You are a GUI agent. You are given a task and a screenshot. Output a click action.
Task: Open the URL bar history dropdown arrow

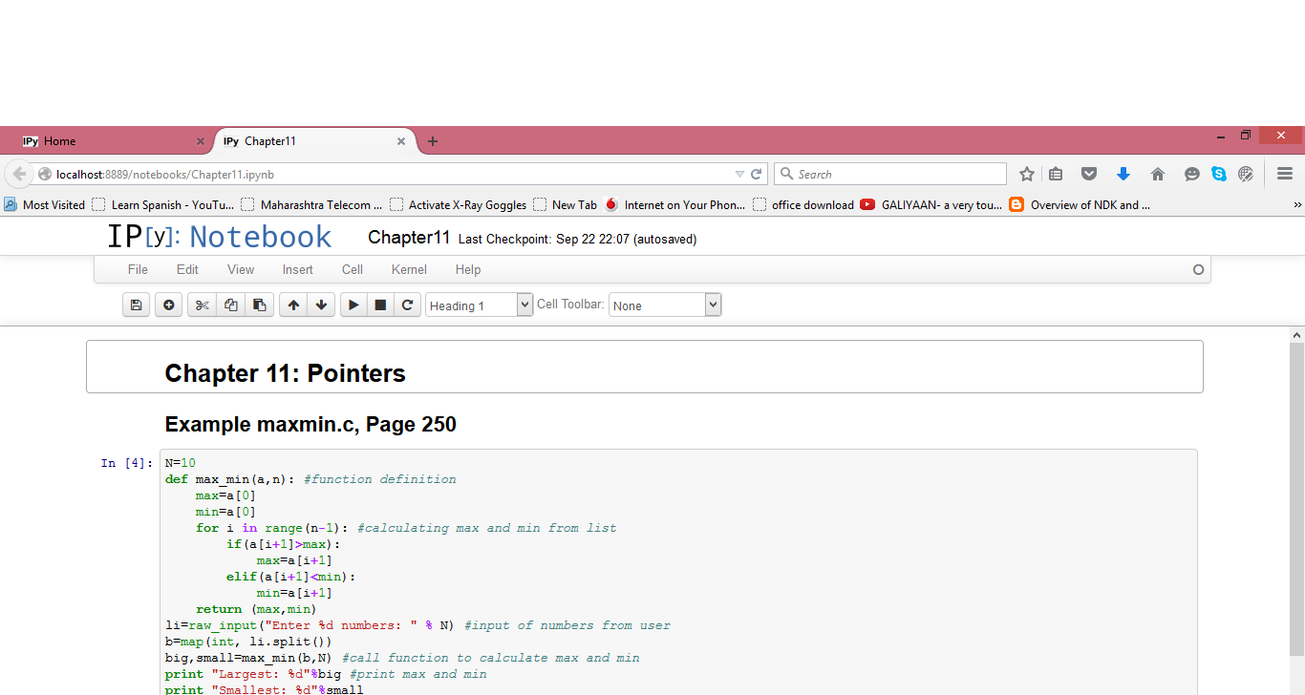click(739, 175)
